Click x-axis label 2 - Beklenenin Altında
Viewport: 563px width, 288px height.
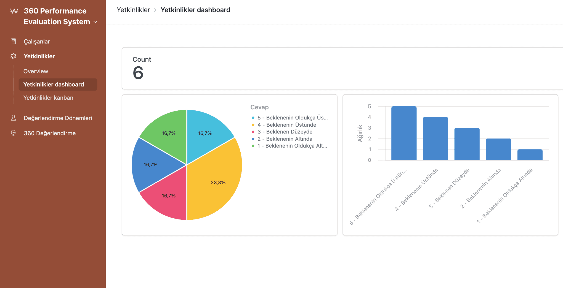pos(481,188)
